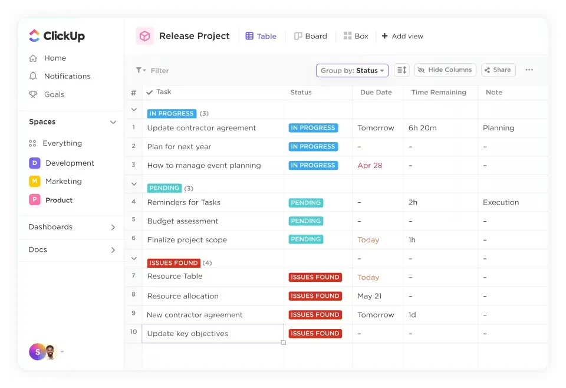The height and width of the screenshot is (388, 566).
Task: Open the Group by Status dropdown
Action: [x=353, y=70]
